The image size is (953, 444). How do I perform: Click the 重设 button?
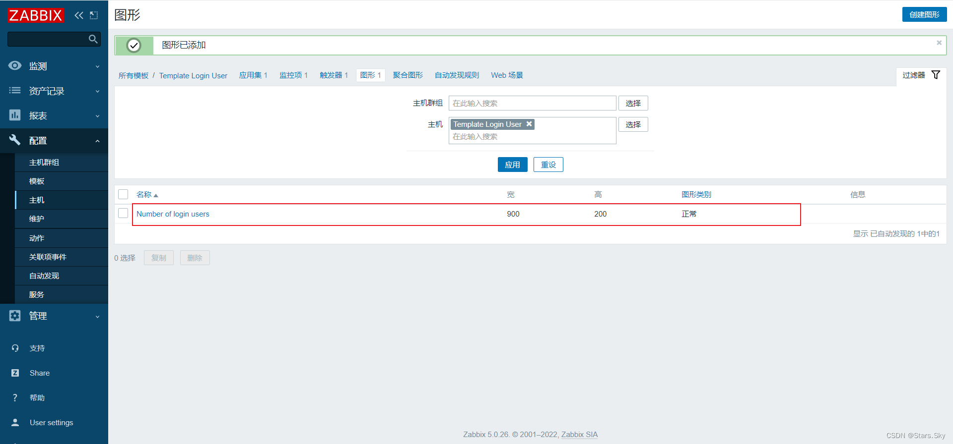click(x=548, y=165)
